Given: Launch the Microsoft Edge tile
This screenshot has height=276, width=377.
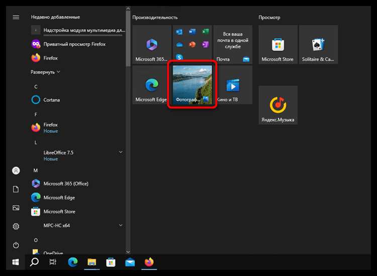Looking at the screenshot, I should [x=152, y=85].
